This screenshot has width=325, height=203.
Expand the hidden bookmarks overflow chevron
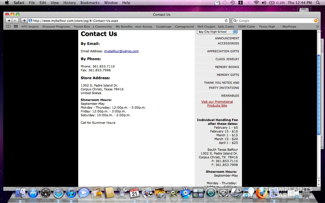(x=317, y=27)
